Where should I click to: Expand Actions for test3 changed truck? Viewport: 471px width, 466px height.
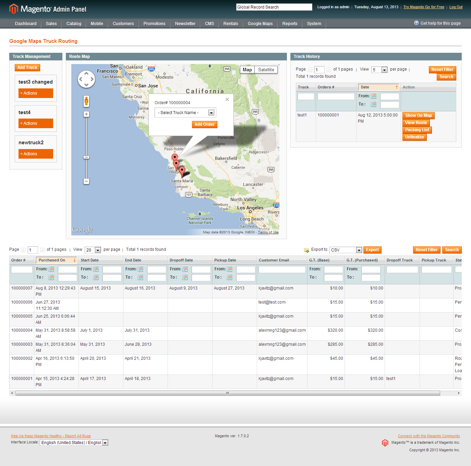pos(36,93)
